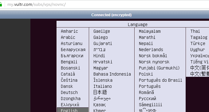This screenshot has height=112, width=209.
Task: Select 中文(简体) Simplified Chinese
Action: 199,68
